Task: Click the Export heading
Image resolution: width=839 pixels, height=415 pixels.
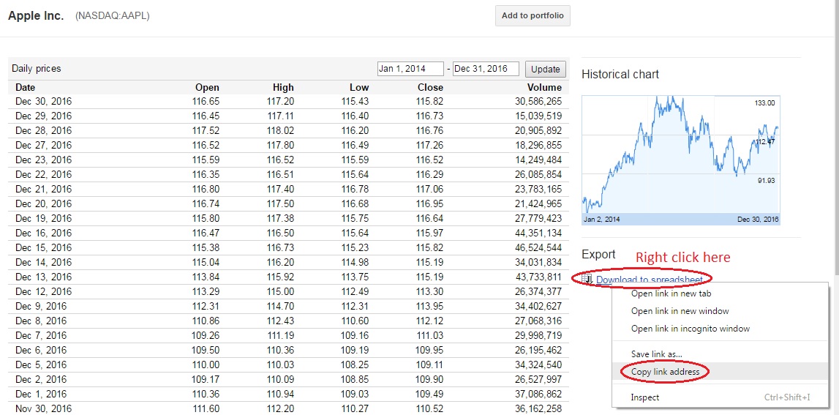Action: (599, 255)
